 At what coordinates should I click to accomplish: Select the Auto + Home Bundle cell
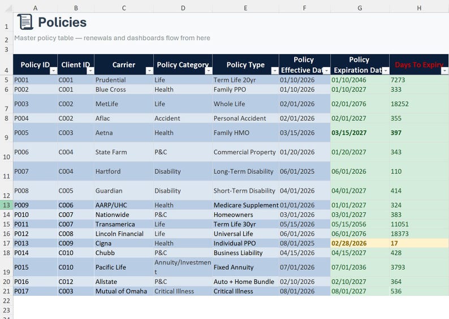click(x=245, y=282)
